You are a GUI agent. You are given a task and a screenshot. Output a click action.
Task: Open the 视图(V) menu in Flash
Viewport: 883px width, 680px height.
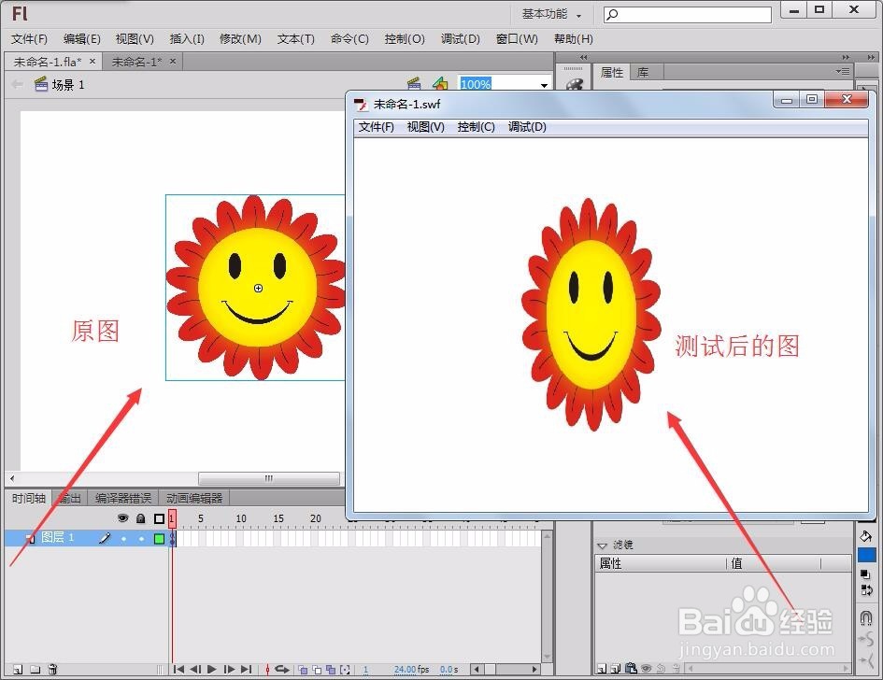coord(135,39)
